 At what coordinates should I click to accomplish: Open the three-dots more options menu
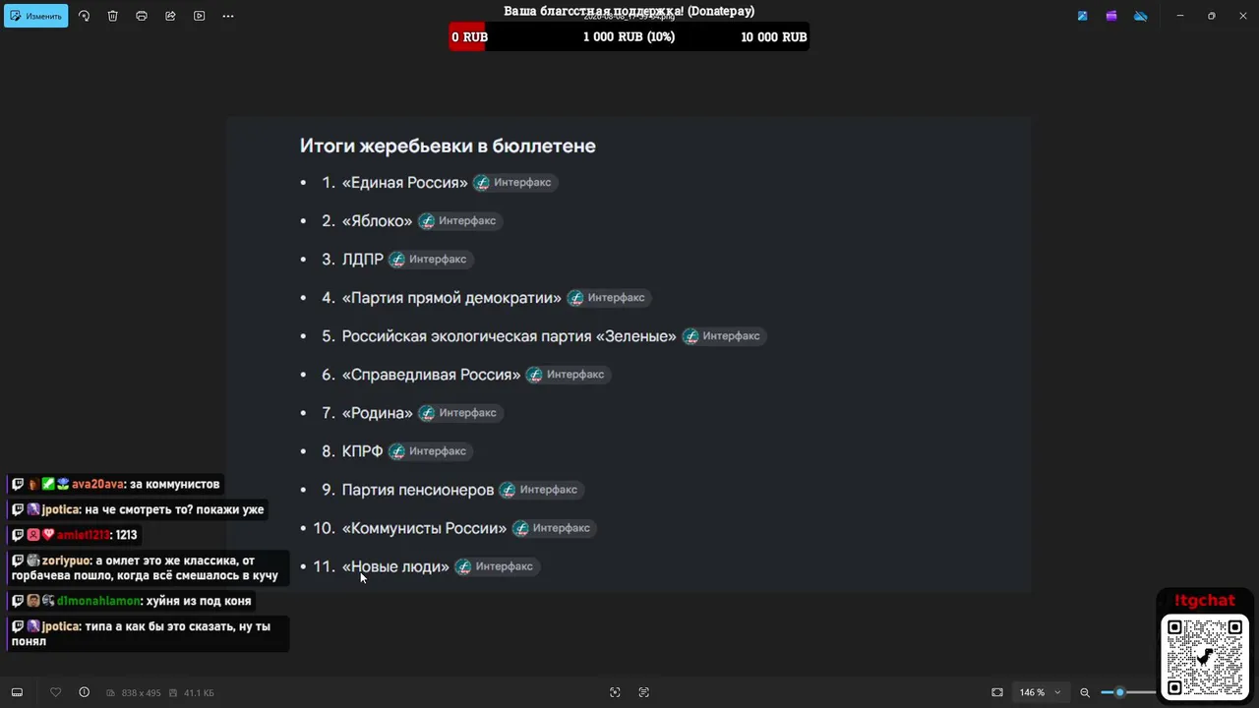coord(228,16)
